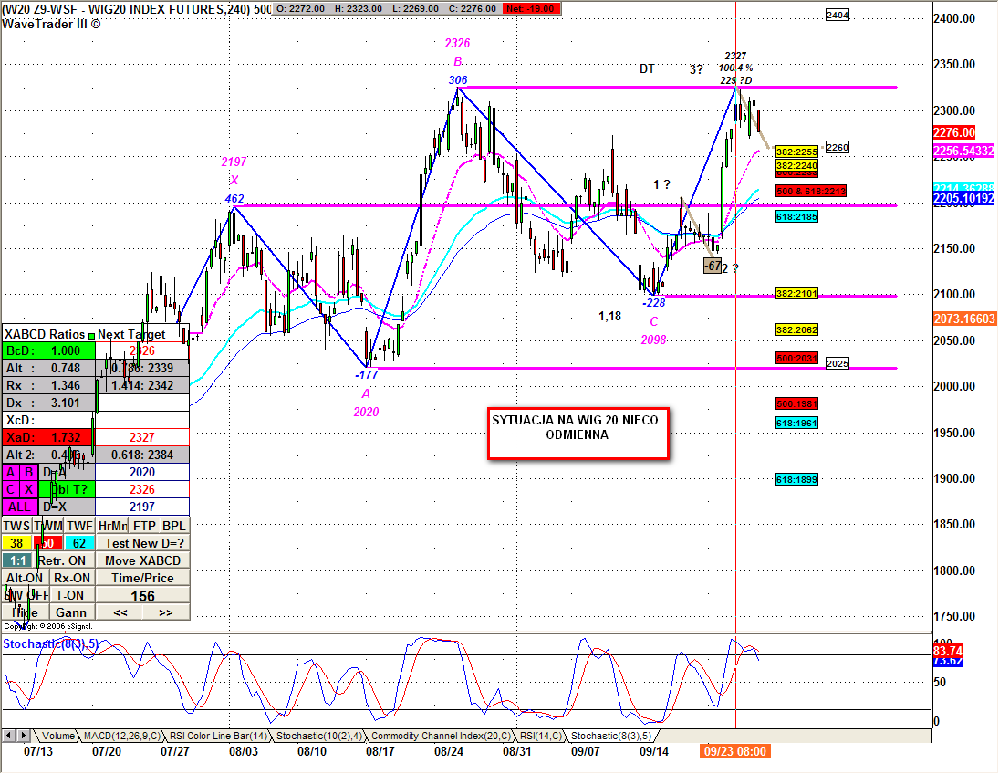Image resolution: width=999 pixels, height=774 pixels.
Task: Open the MACD(12,26,9,C) indicator tab
Action: [x=122, y=736]
